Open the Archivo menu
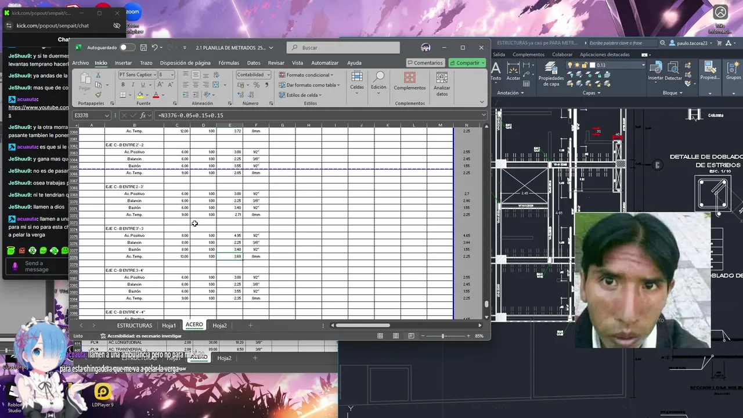 click(81, 63)
